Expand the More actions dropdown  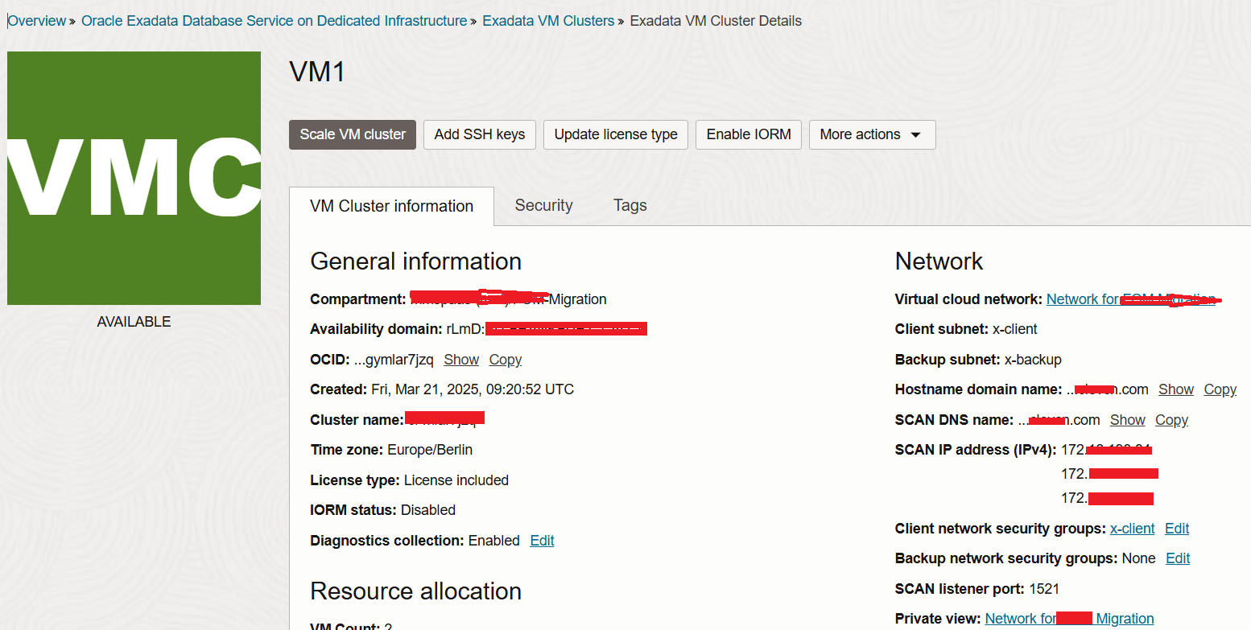point(872,134)
